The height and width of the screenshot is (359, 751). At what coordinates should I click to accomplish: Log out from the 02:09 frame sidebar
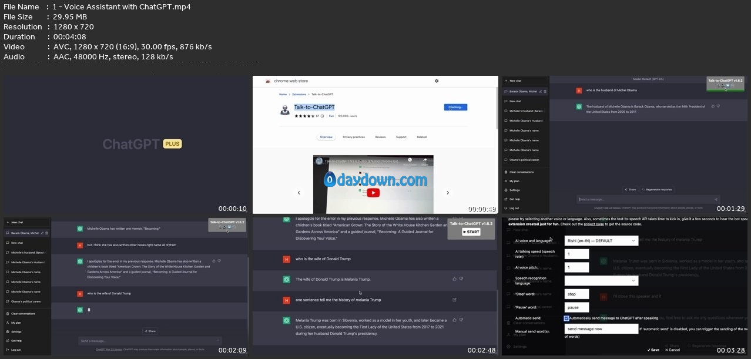[x=27, y=349]
